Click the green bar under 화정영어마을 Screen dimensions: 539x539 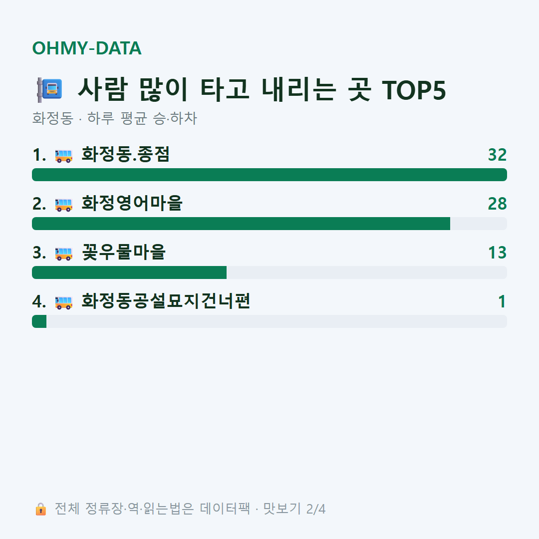tap(241, 224)
